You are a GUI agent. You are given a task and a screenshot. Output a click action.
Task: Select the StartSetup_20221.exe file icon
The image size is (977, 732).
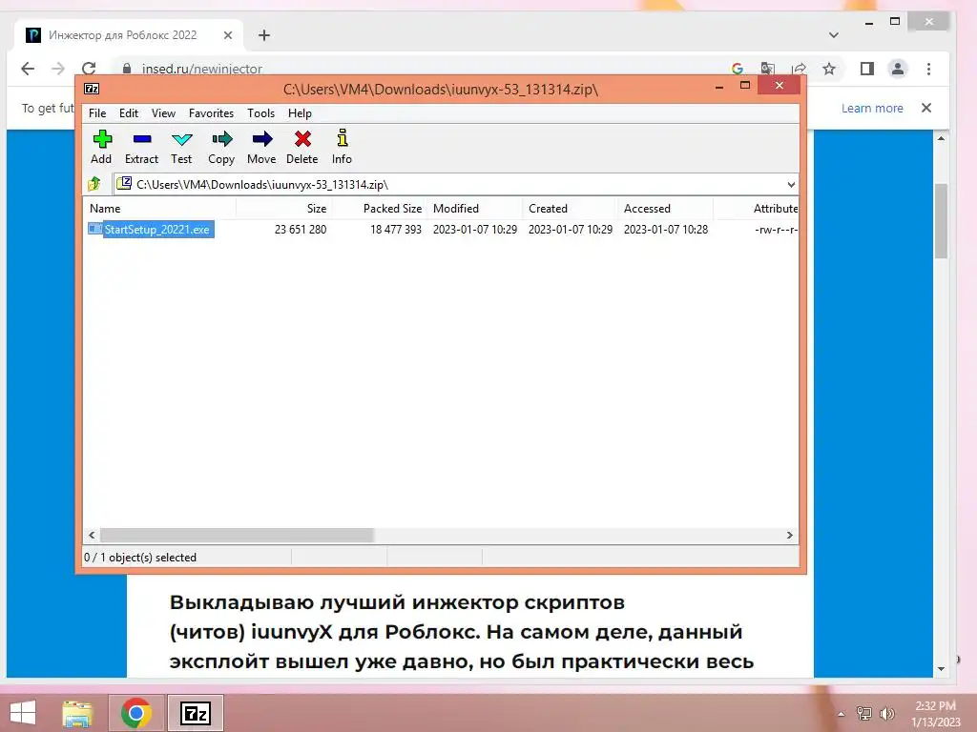(94, 229)
